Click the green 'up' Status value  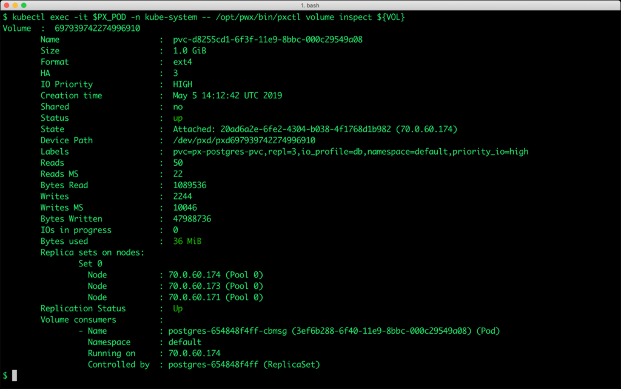click(x=178, y=118)
